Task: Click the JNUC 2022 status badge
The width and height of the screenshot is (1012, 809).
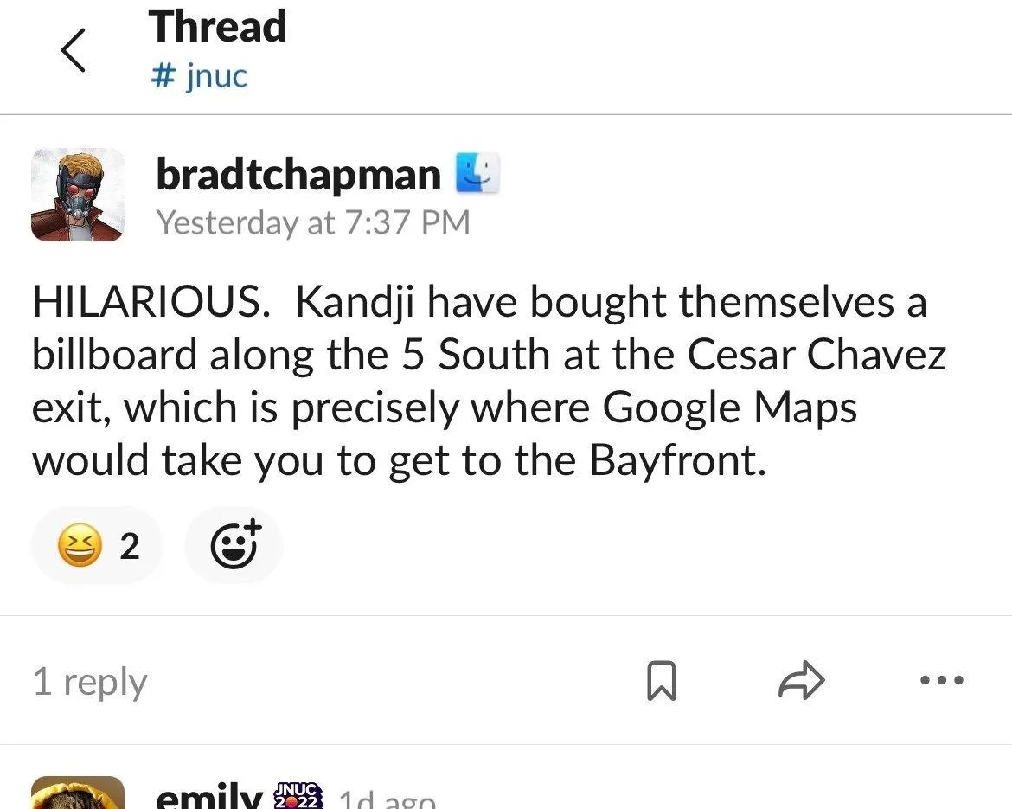Action: (x=298, y=795)
